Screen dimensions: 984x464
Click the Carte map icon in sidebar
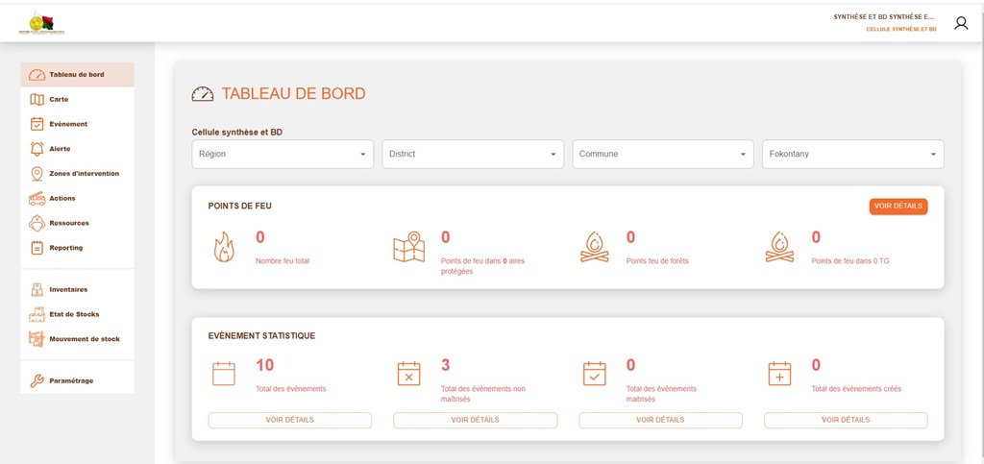click(37, 99)
